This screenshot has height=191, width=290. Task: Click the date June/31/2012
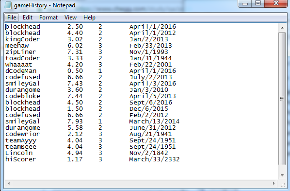pyautogui.click(x=153, y=128)
